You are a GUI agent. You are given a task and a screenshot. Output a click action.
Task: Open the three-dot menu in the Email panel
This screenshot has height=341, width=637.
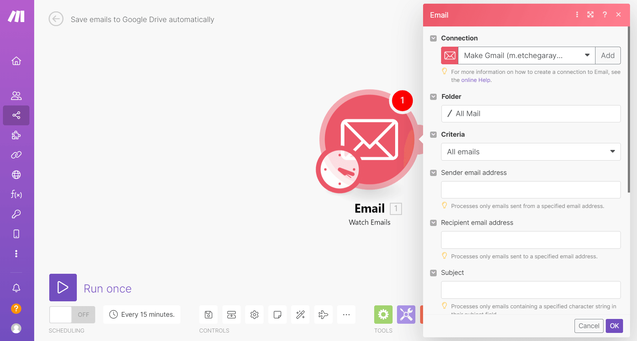click(x=577, y=15)
